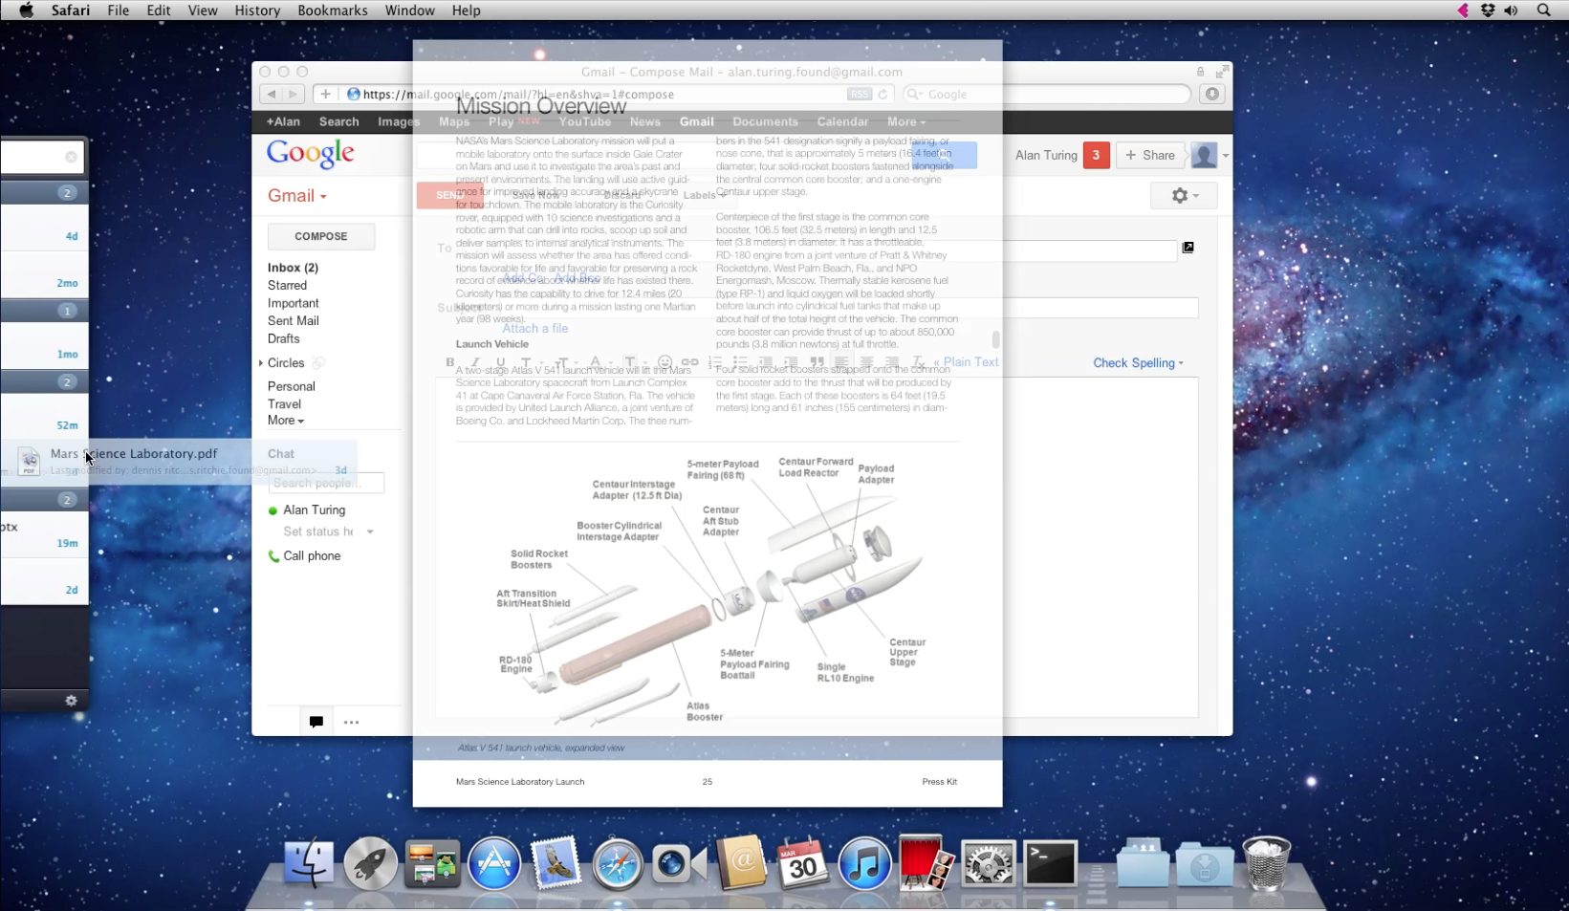The height and width of the screenshot is (911, 1569).
Task: Click the Safari compass icon in Dock
Action: [618, 864]
